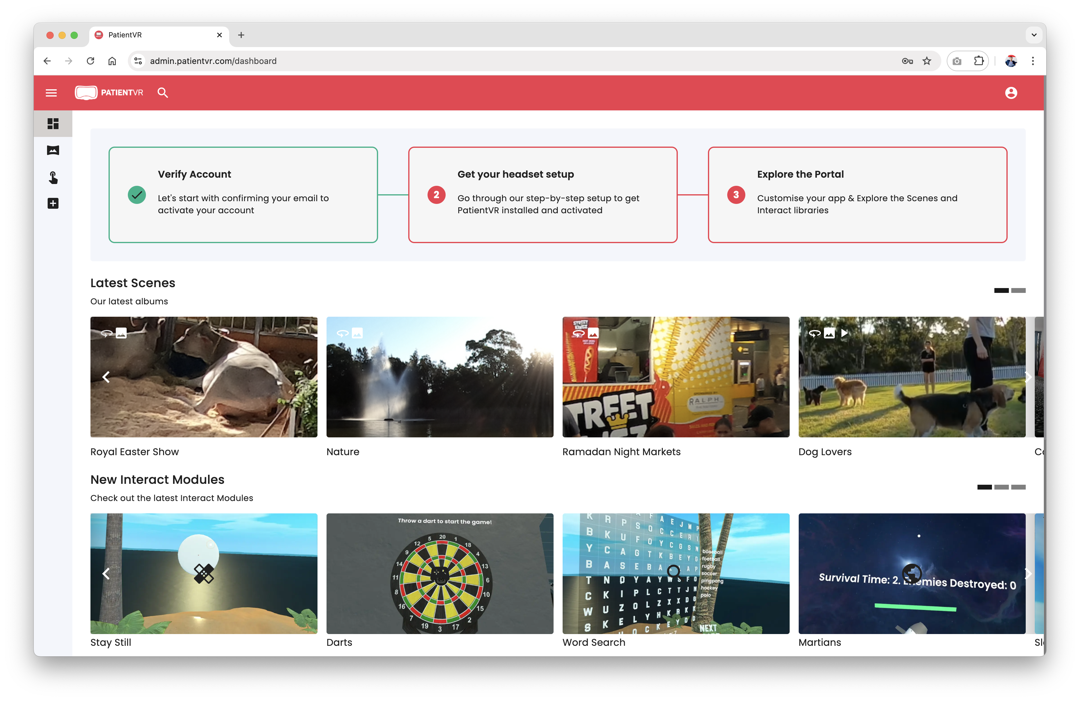Open the Darts module thumbnail

point(440,574)
